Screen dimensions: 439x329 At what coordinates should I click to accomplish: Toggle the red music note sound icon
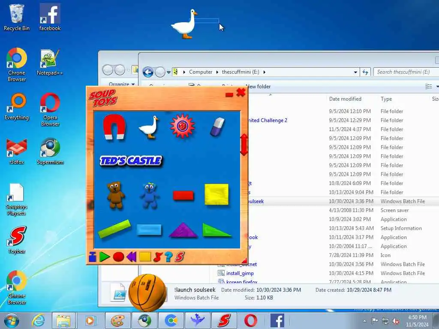[x=158, y=257]
